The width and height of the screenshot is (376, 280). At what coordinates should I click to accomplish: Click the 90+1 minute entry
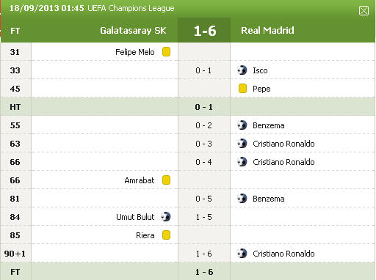15,254
